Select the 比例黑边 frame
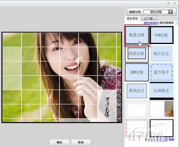Viewport: 179px width, 147px height. coord(162,91)
